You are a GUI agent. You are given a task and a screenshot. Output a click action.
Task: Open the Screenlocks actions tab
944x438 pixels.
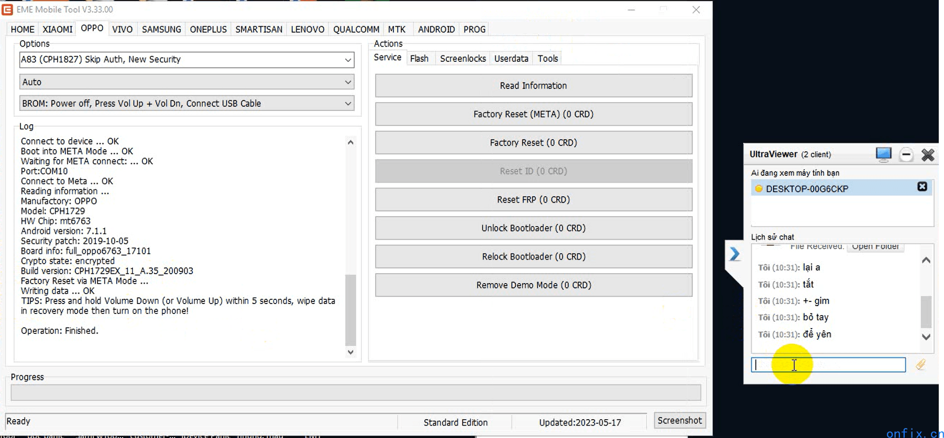pos(463,59)
